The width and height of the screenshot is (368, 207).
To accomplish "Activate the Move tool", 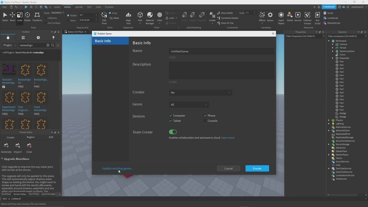I will coord(12,17).
